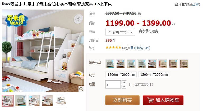
Task: Decrease quantity with the down arrow
Action: (124, 87)
